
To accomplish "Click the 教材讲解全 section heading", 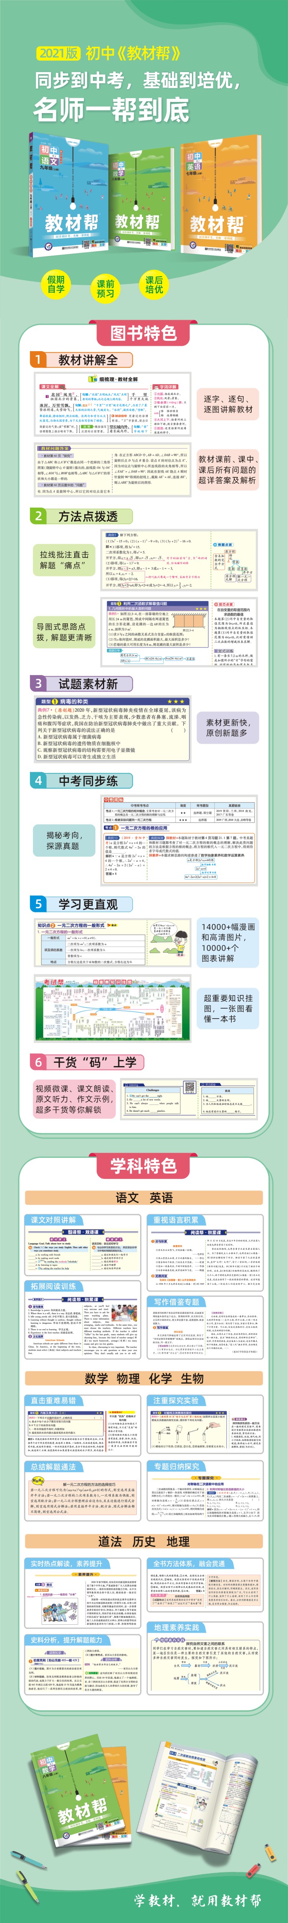I will 88,360.
